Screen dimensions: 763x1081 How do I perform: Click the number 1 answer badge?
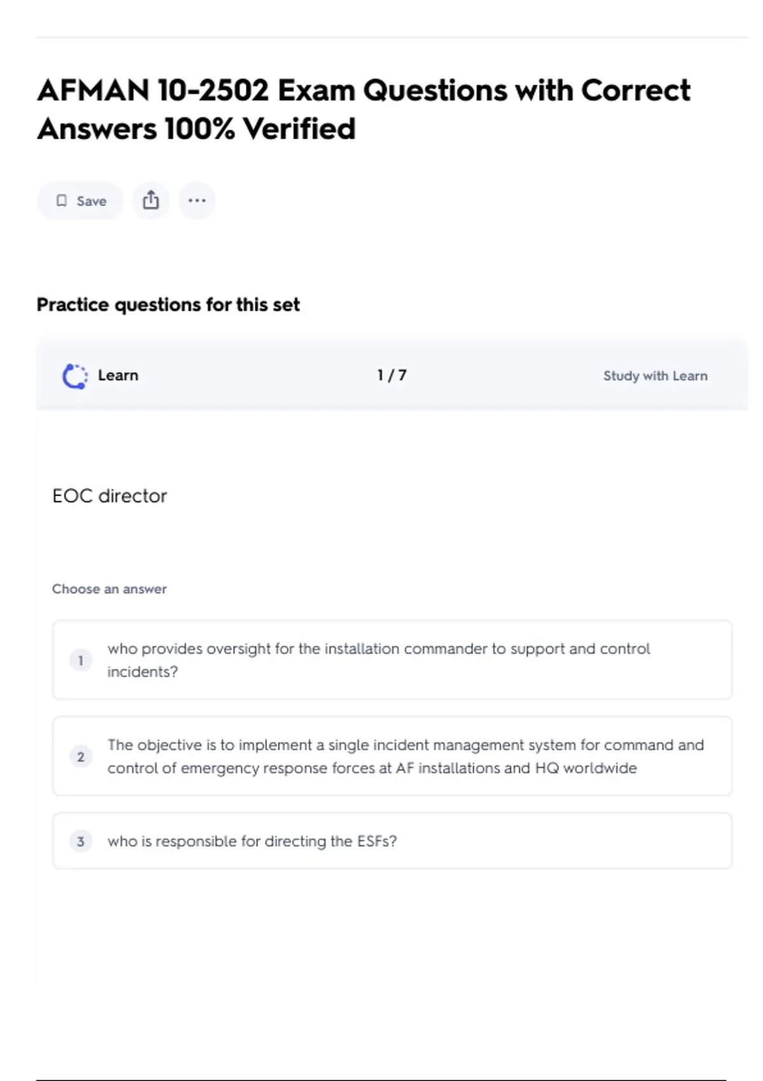(81, 661)
